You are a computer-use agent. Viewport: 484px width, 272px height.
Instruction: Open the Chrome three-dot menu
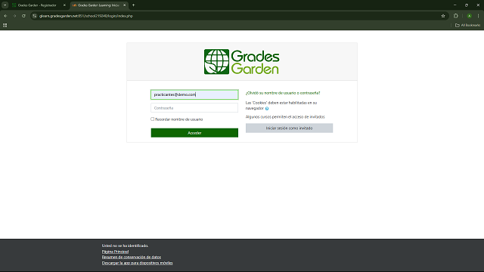pos(478,16)
